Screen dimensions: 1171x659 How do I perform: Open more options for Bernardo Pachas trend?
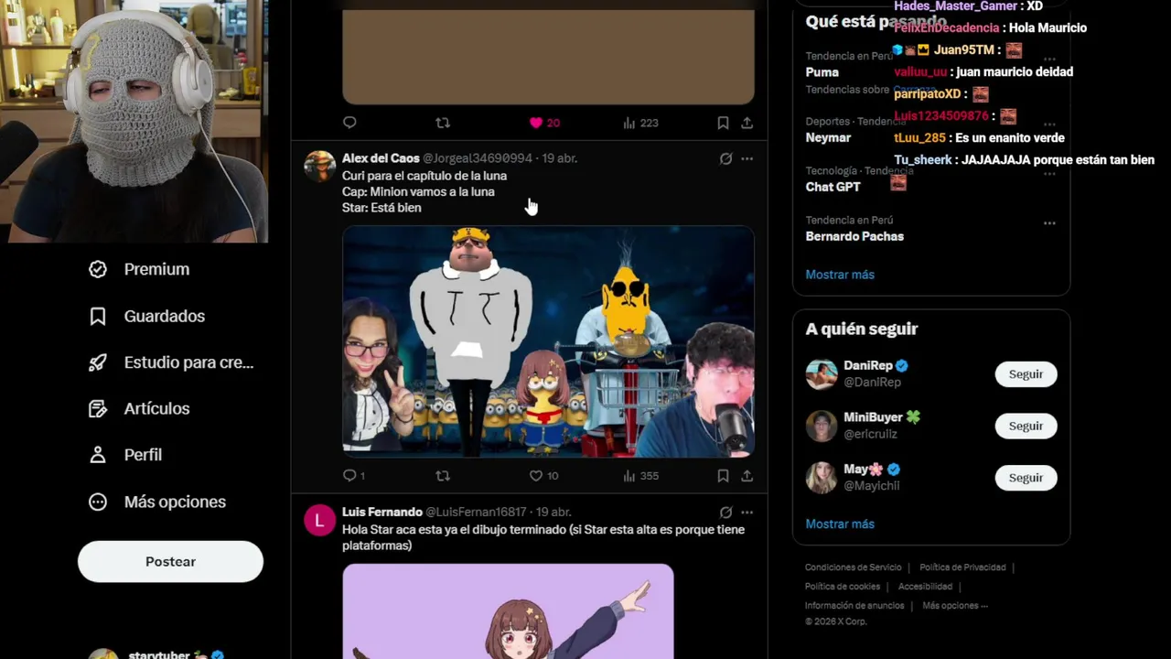pyautogui.click(x=1049, y=222)
